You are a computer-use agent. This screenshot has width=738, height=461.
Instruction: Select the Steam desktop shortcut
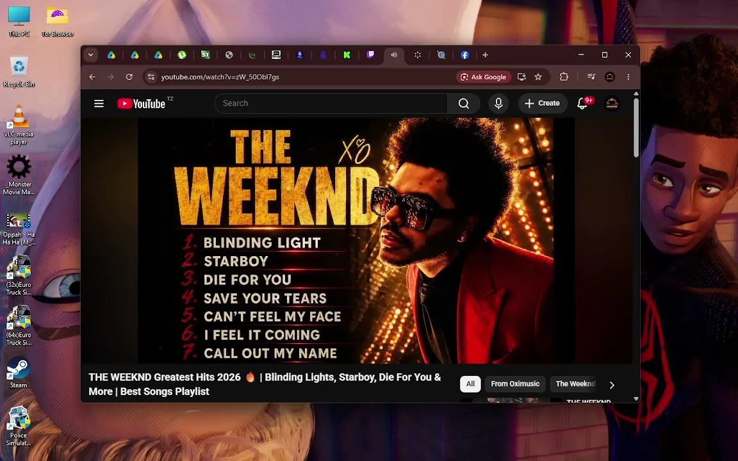pyautogui.click(x=19, y=373)
